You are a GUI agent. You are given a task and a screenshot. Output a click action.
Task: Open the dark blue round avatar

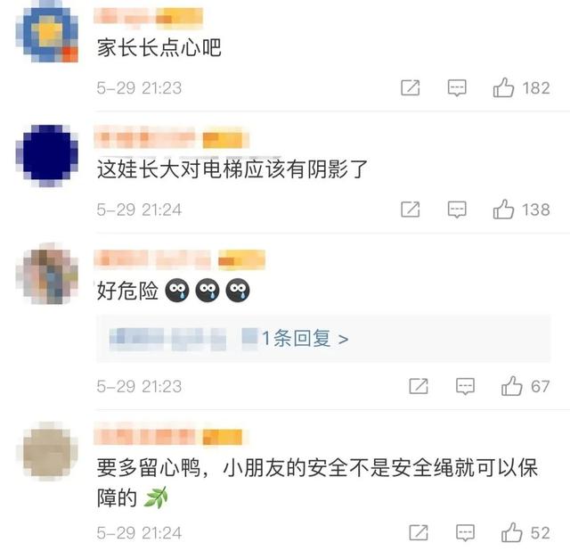(47, 156)
